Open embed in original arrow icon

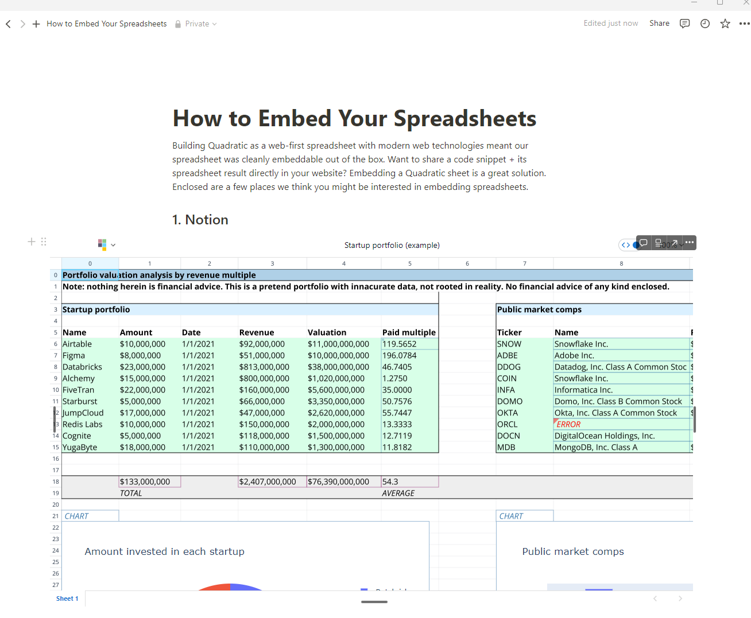point(675,243)
